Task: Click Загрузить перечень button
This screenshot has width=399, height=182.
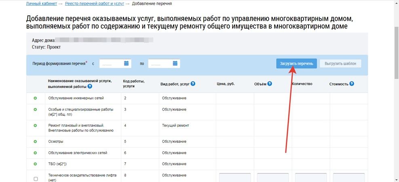Action: pos(296,63)
